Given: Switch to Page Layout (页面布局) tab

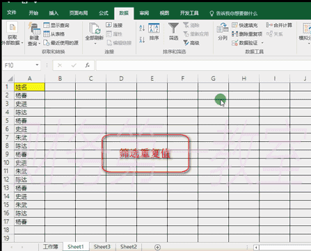Looking at the screenshot, I should coord(79,13).
